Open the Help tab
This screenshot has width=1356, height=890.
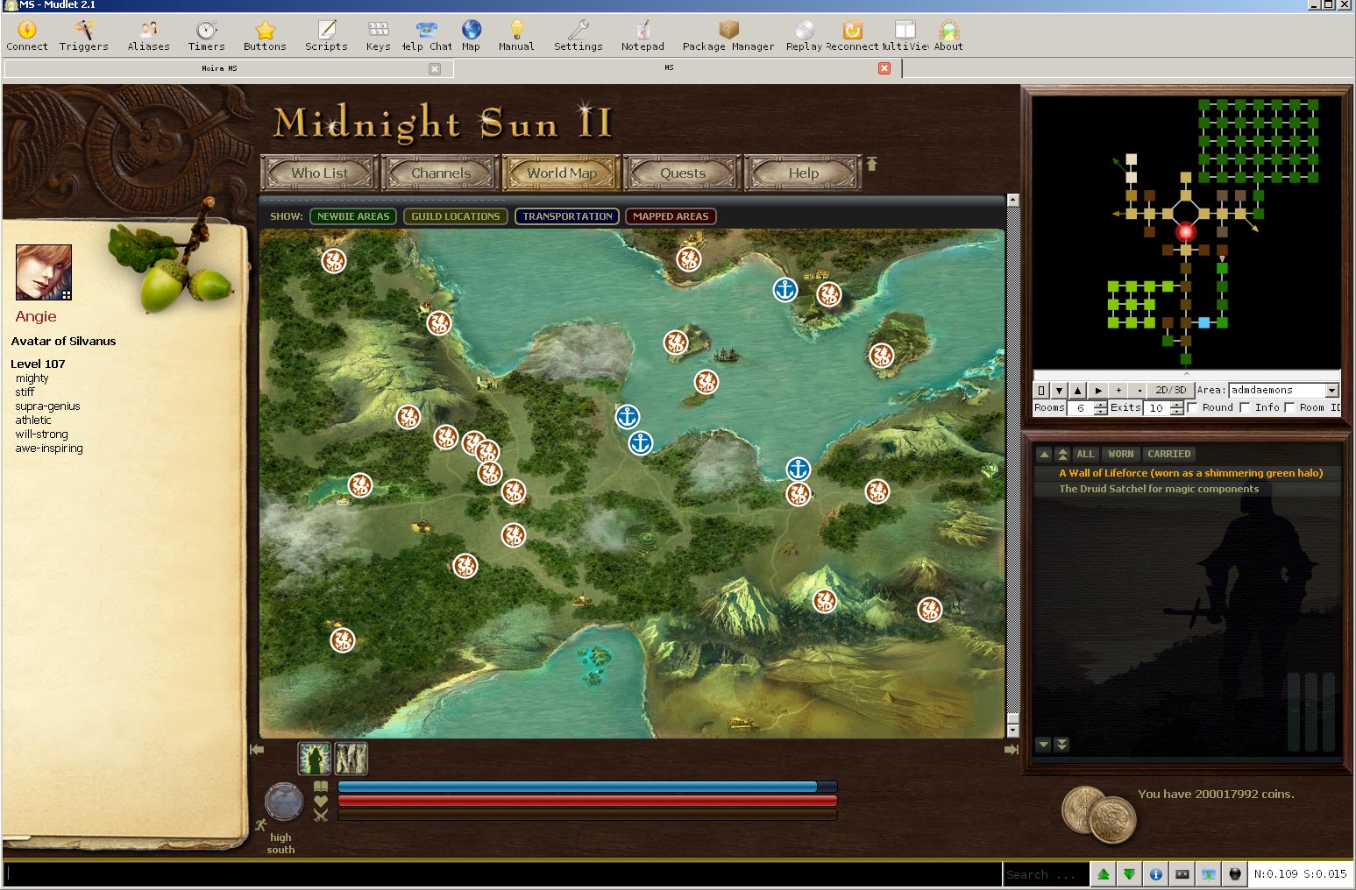pos(804,173)
